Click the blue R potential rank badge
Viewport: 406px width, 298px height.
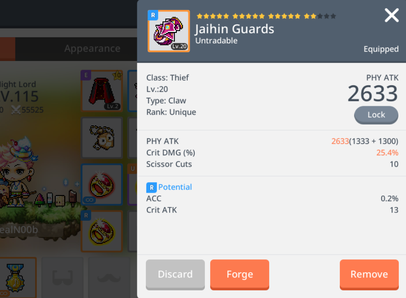pos(152,187)
